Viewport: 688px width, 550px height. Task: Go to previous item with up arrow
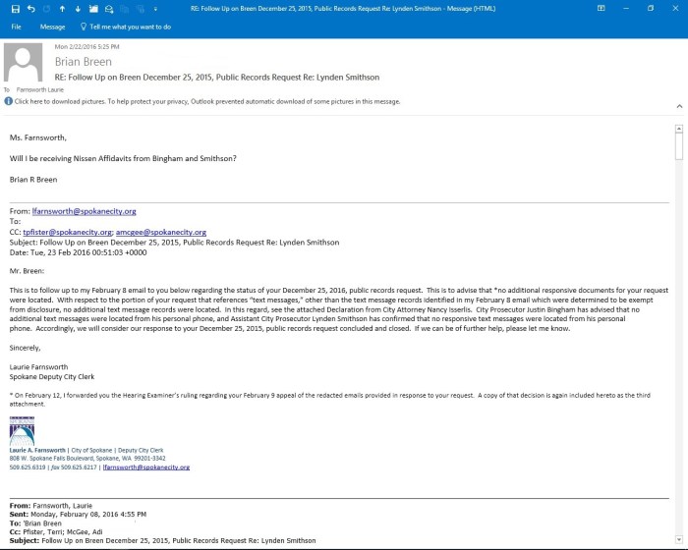pyautogui.click(x=64, y=8)
